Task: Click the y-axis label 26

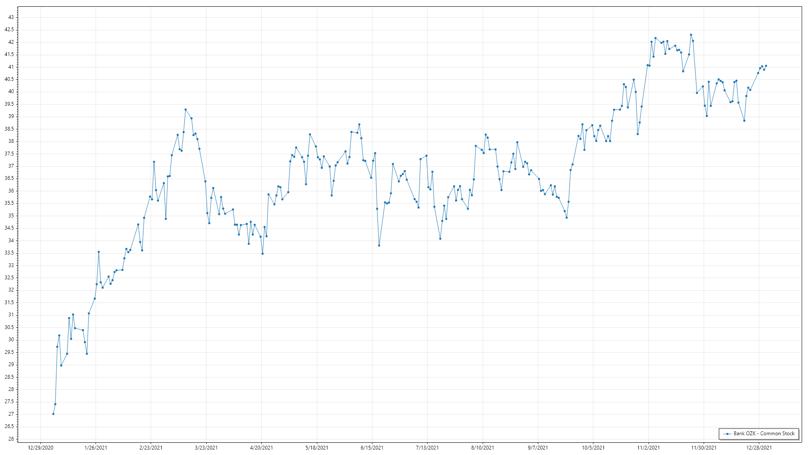Action: (11, 439)
